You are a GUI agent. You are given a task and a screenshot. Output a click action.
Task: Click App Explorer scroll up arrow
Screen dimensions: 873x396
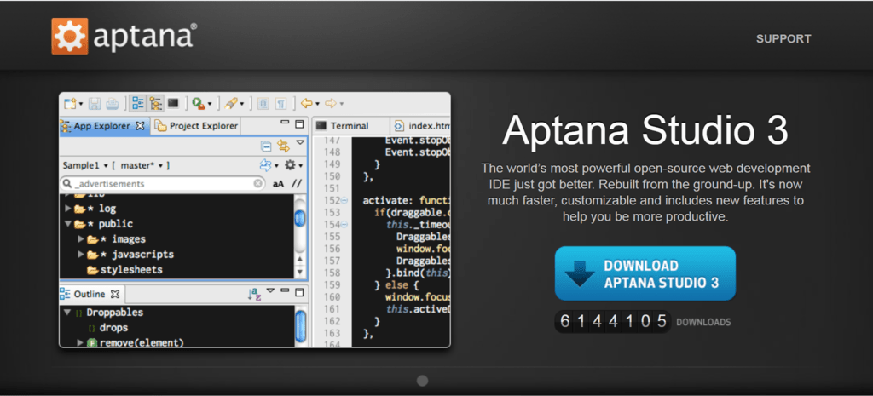300,259
